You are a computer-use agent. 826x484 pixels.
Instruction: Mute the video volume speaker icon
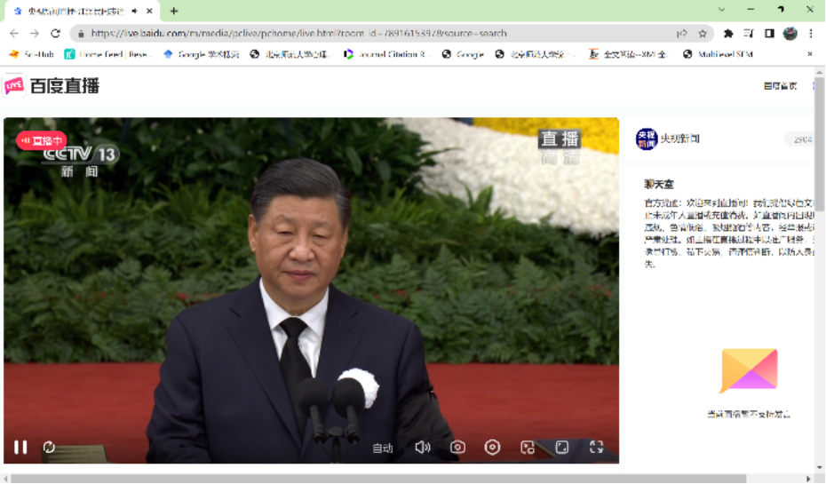pos(423,448)
